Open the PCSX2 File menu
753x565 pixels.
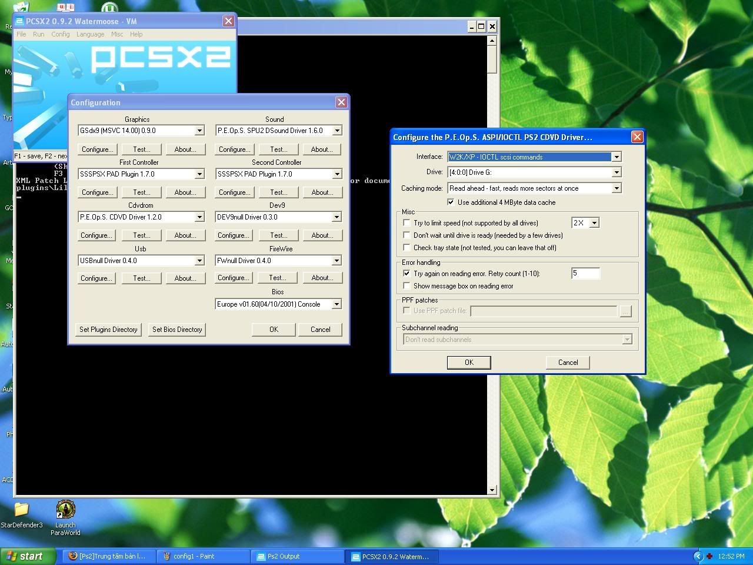pyautogui.click(x=21, y=34)
